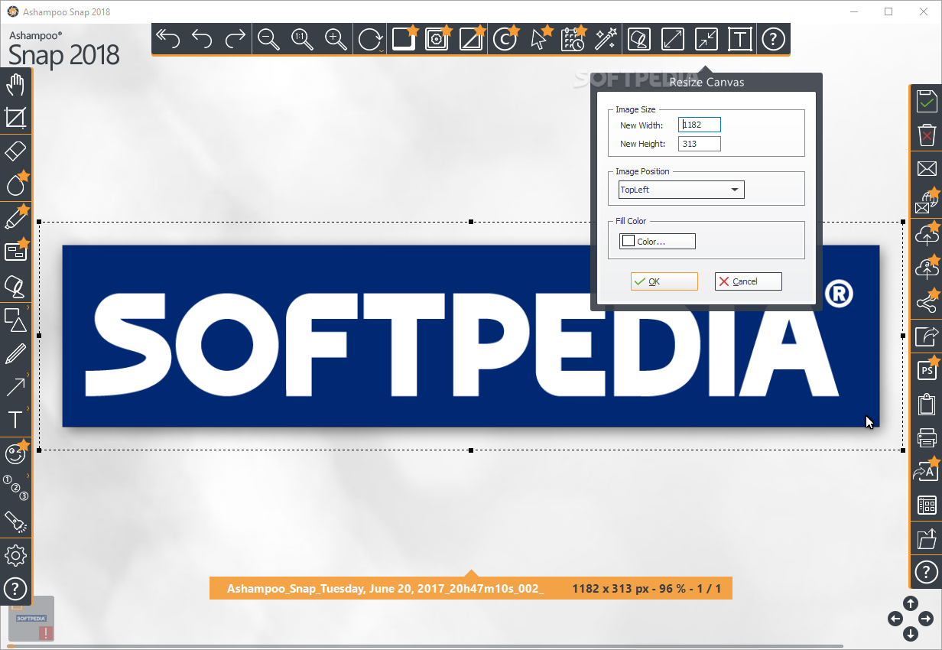Open folder icon in right toolbar

(927, 538)
